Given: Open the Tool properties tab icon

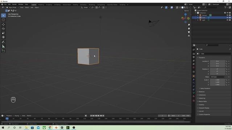Looking at the screenshot, I should pyautogui.click(x=194, y=50).
